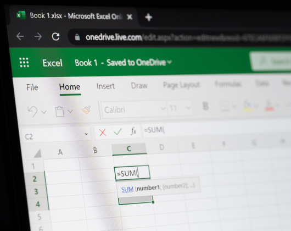Screen dimensions: 291x231
Task: Cancel the formula with red X
Action: pos(103,133)
